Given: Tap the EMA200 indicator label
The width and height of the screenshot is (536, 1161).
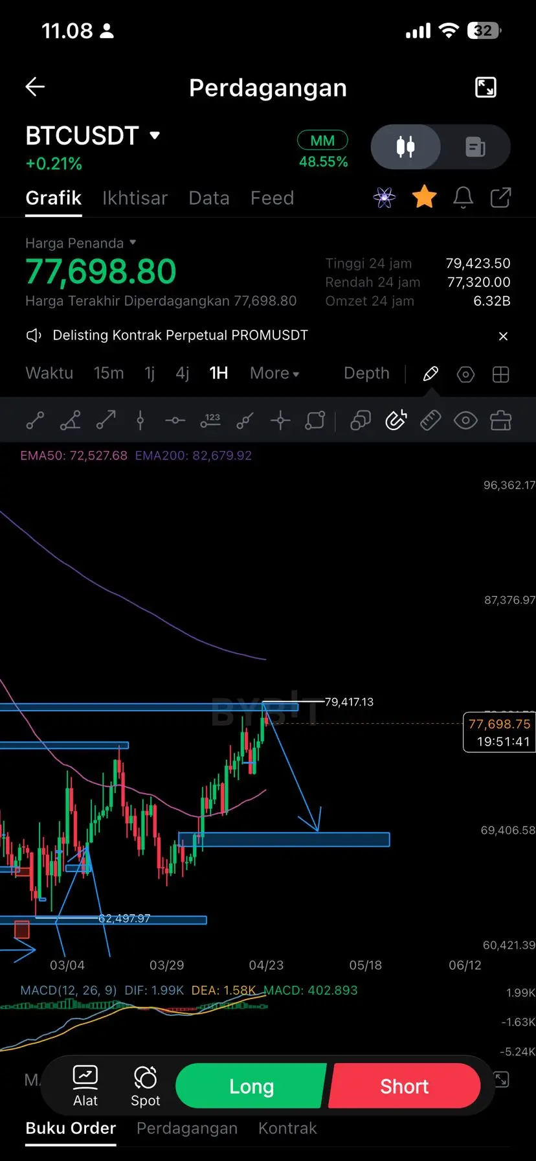Looking at the screenshot, I should tap(193, 455).
